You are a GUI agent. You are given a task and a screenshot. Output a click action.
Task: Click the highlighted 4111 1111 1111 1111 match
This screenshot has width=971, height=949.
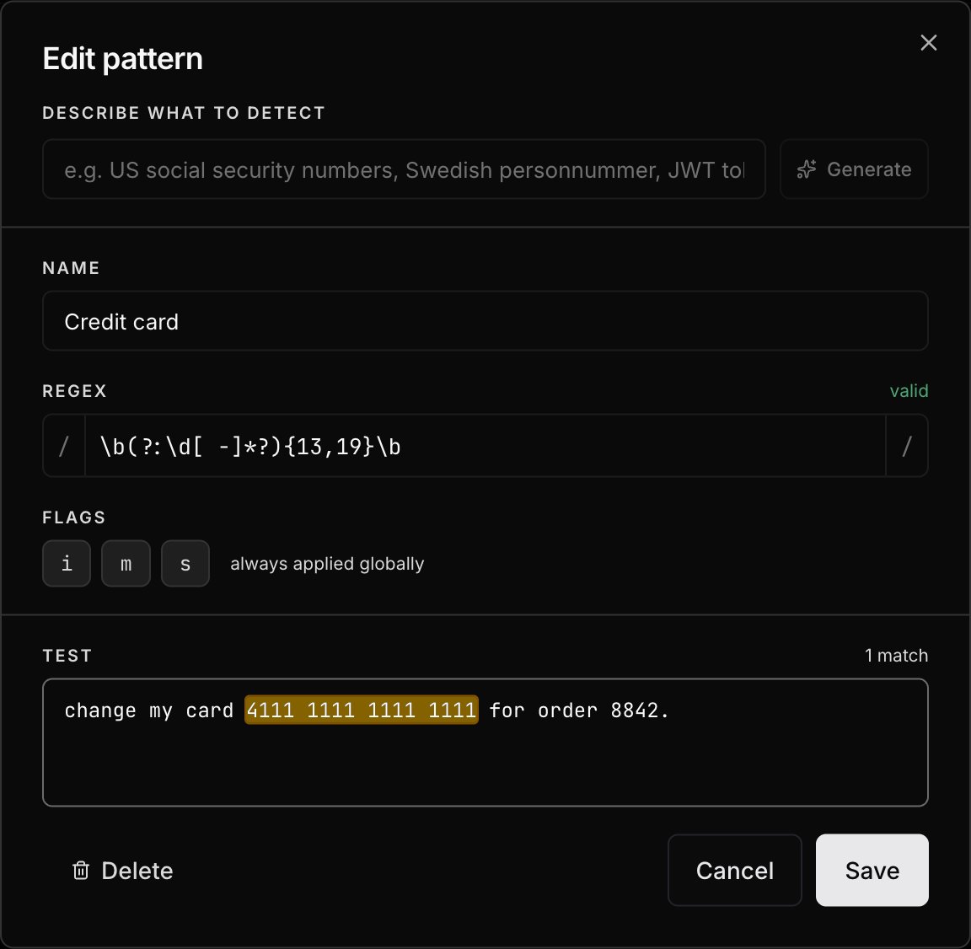[361, 710]
